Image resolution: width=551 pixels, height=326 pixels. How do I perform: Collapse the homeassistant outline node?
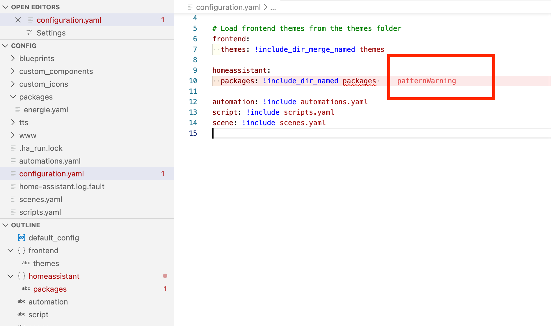[x=10, y=276]
